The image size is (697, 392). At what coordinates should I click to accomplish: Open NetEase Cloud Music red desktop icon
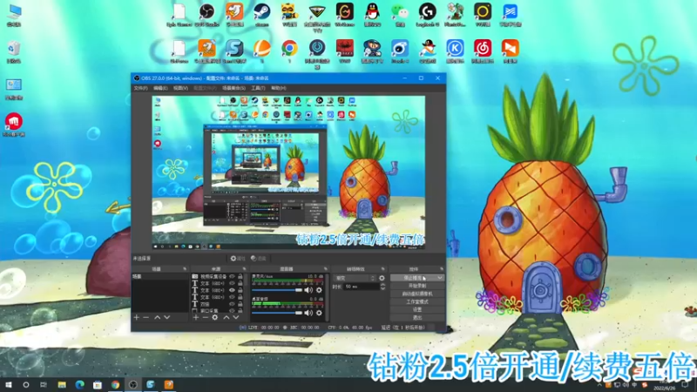point(483,51)
